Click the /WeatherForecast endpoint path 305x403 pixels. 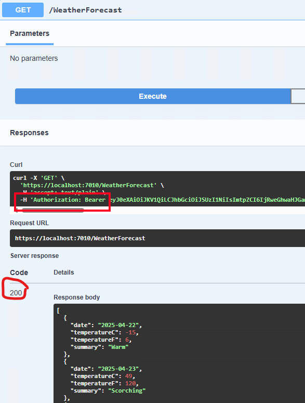[85, 10]
